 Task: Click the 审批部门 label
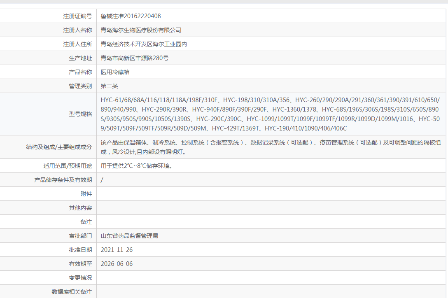pos(80,236)
